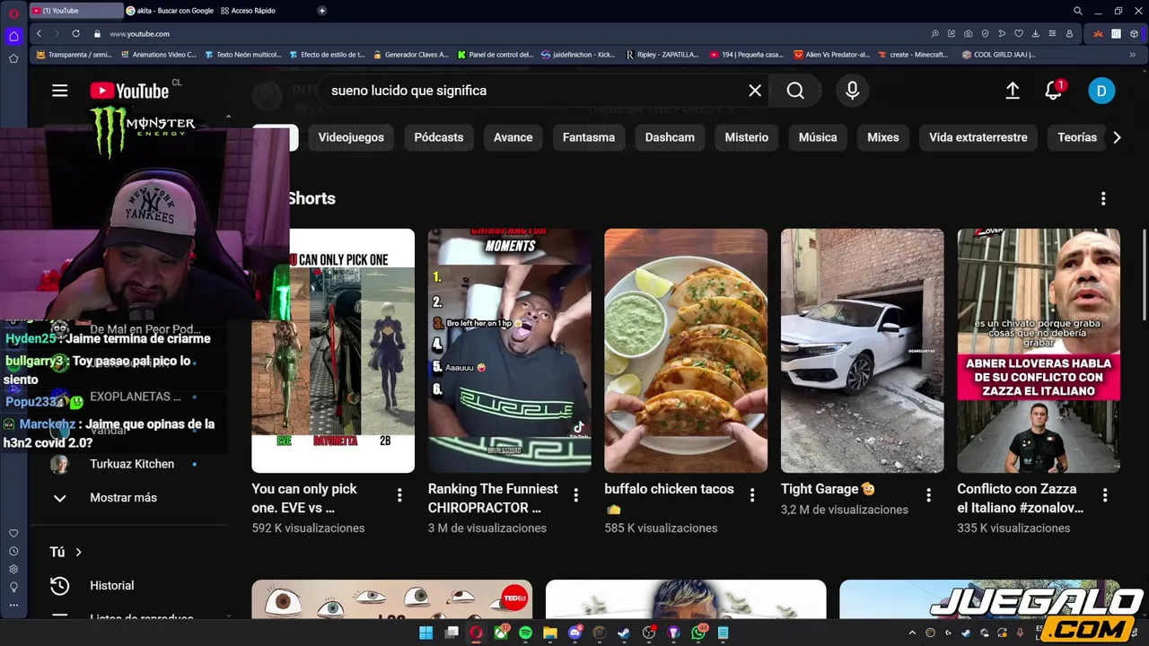Open the 'Generador Claves A...' bookmark
This screenshot has height=646, width=1149.
[x=410, y=55]
